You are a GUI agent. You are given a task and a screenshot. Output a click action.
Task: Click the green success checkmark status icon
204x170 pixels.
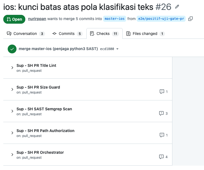(x=12, y=49)
